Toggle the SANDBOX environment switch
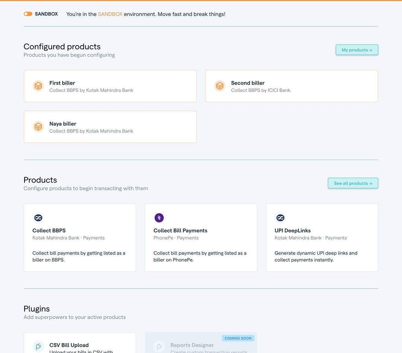This screenshot has width=402, height=353. [28, 14]
